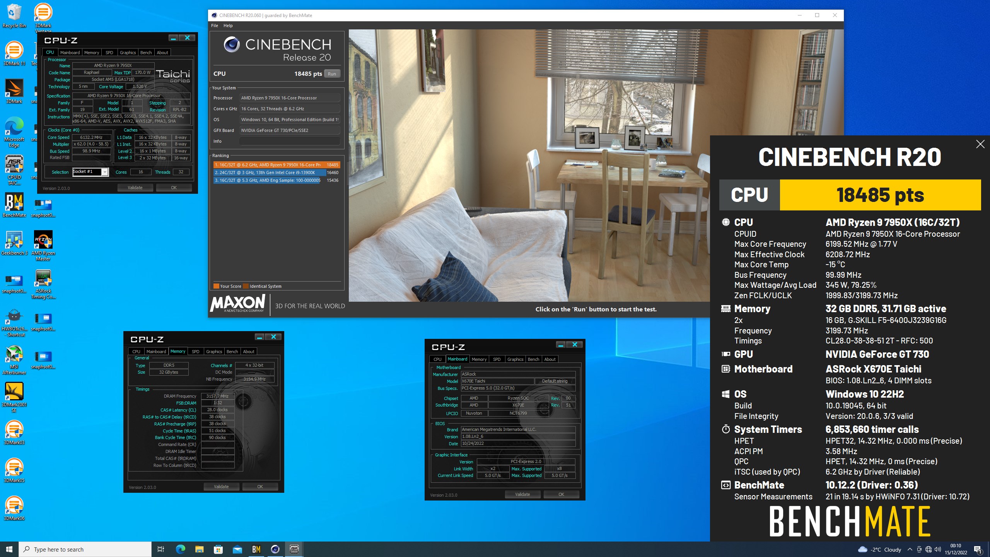Screen dimensions: 990x557
Task: Open the Geekbench 3 desktop icon
Action: coord(14,243)
